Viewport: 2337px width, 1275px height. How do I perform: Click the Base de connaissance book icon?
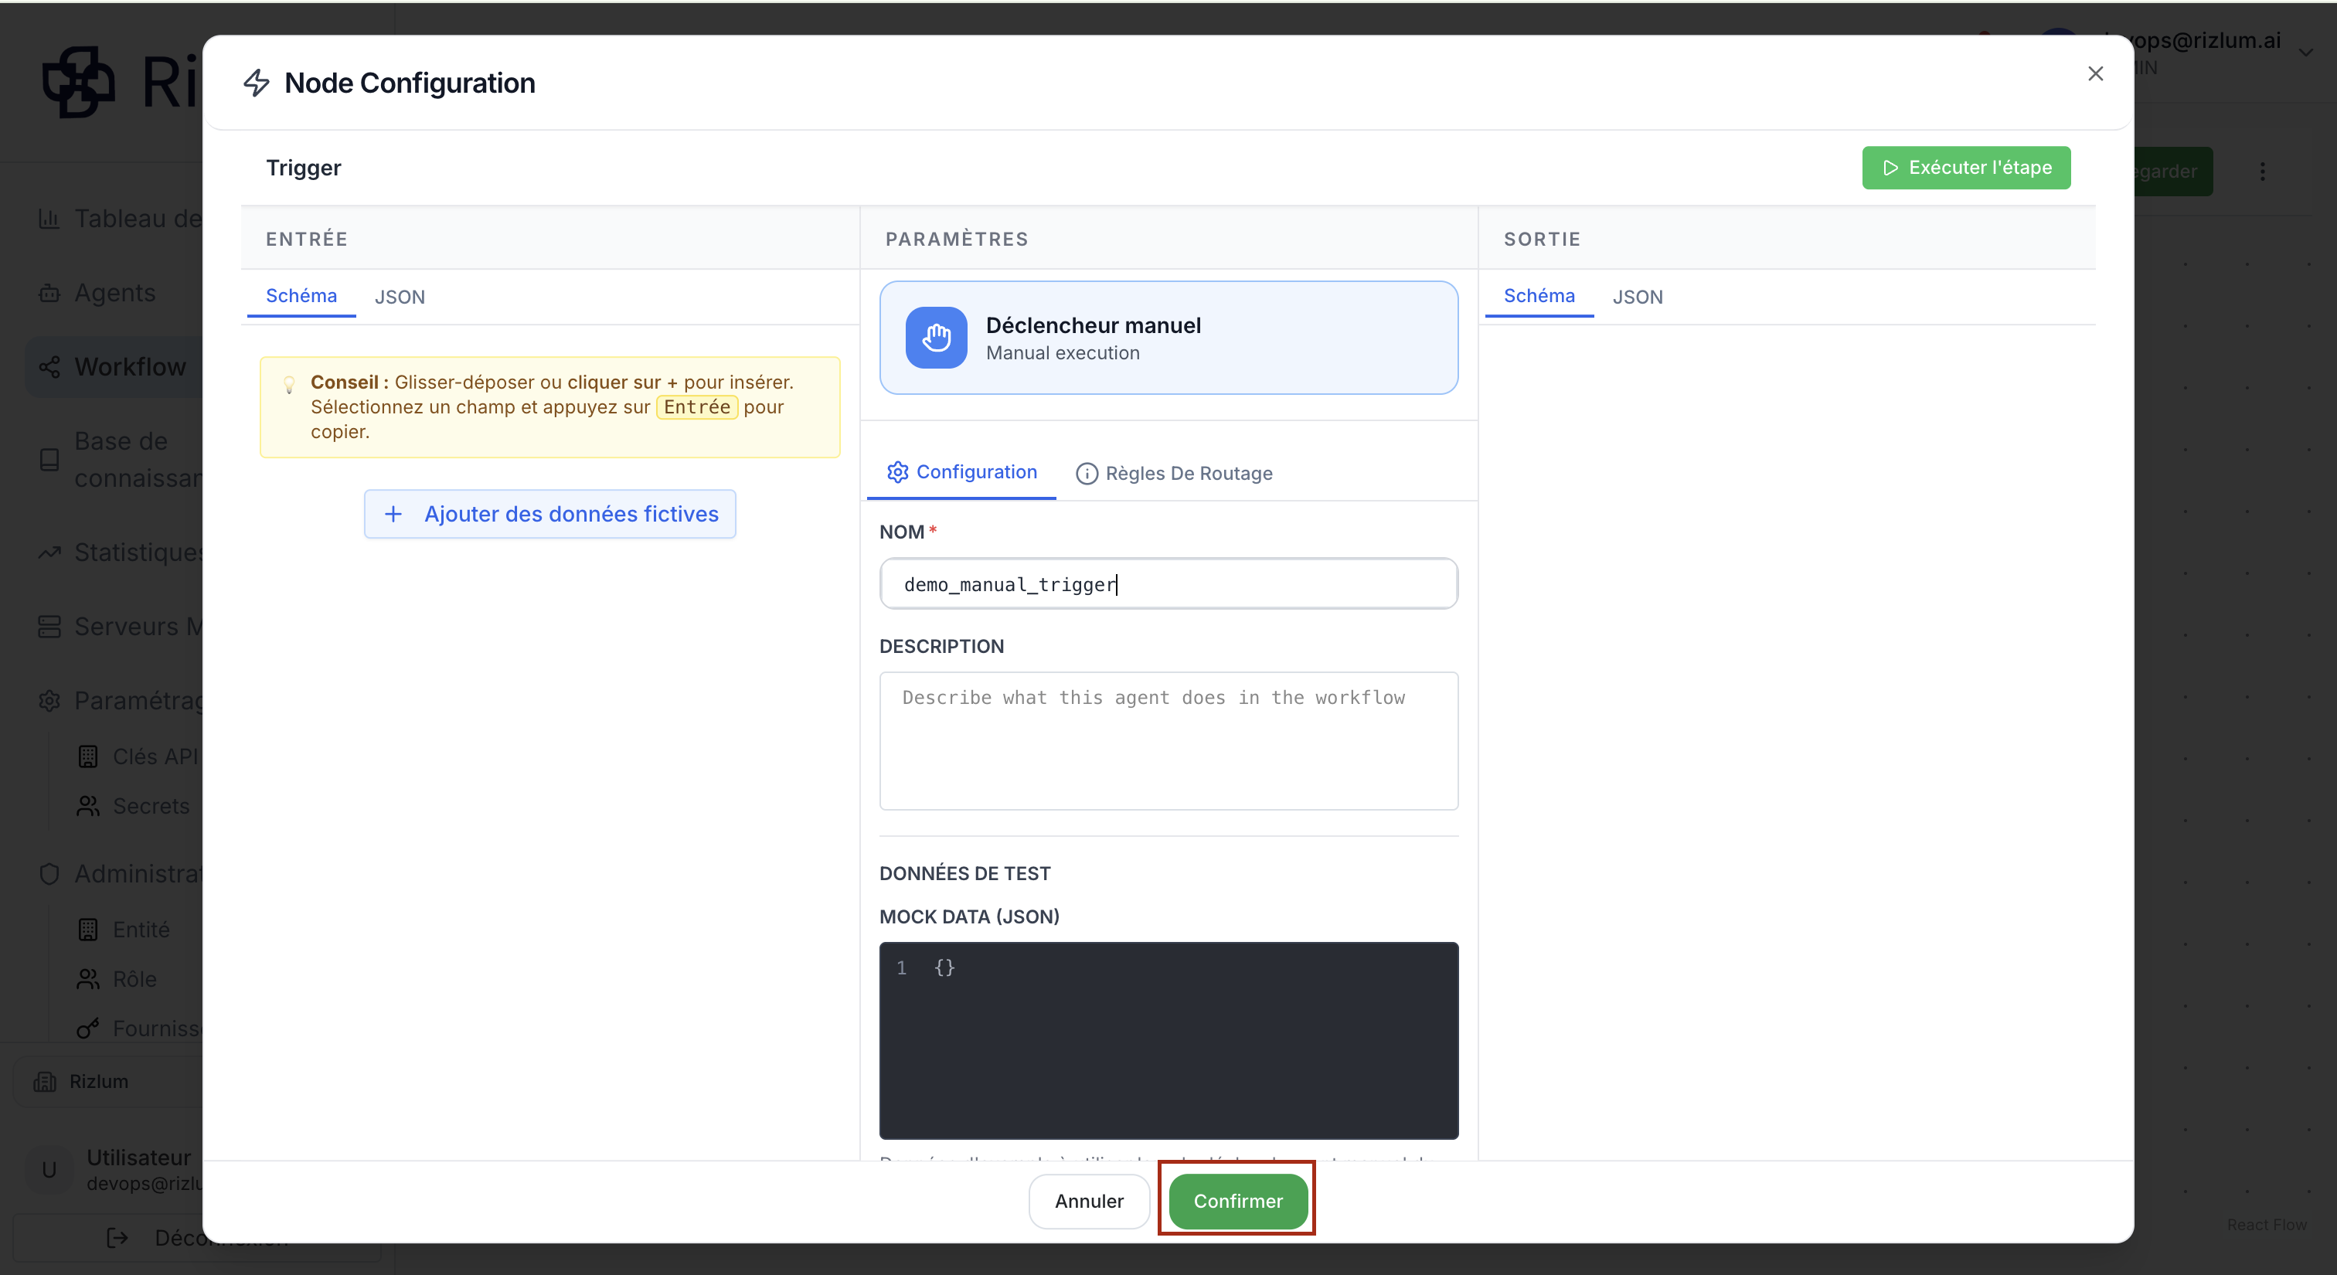(x=49, y=460)
